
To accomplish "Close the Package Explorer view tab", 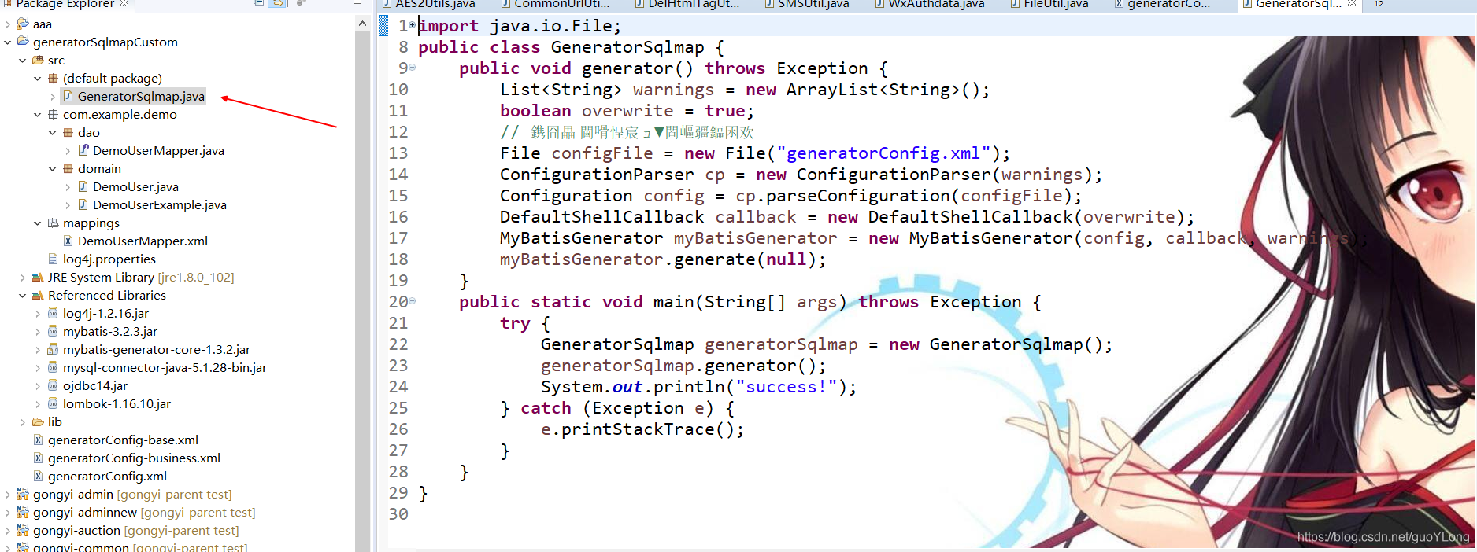I will [124, 4].
